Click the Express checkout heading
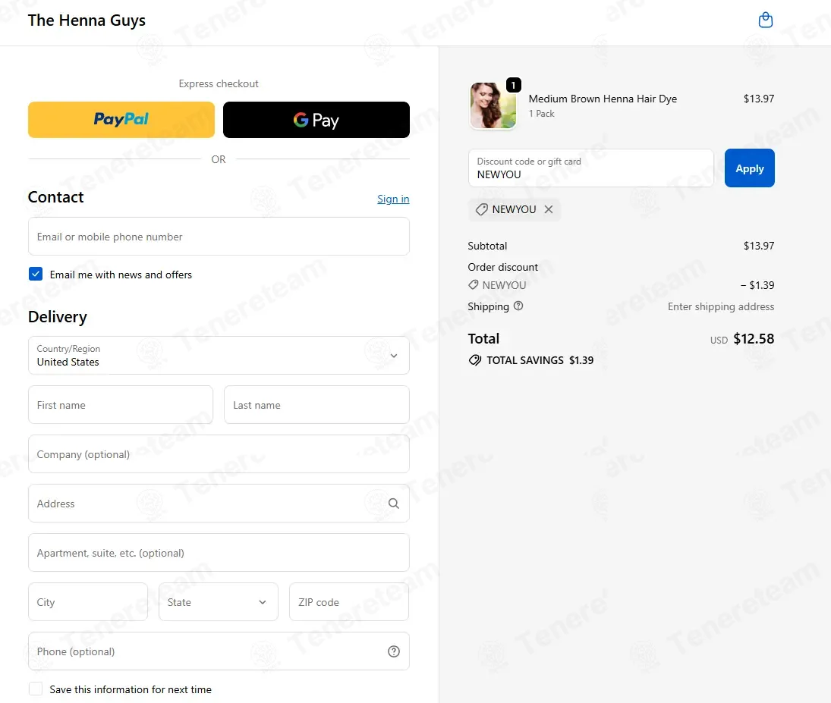The height and width of the screenshot is (703, 831). coord(219,83)
